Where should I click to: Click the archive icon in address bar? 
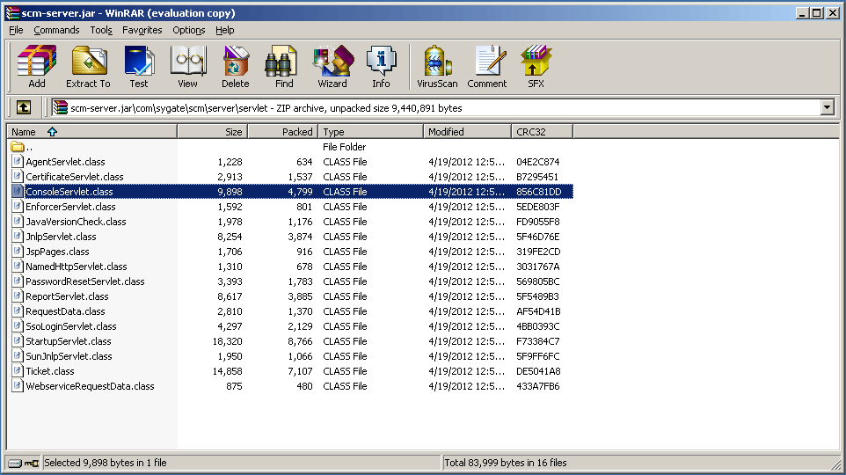tap(60, 108)
